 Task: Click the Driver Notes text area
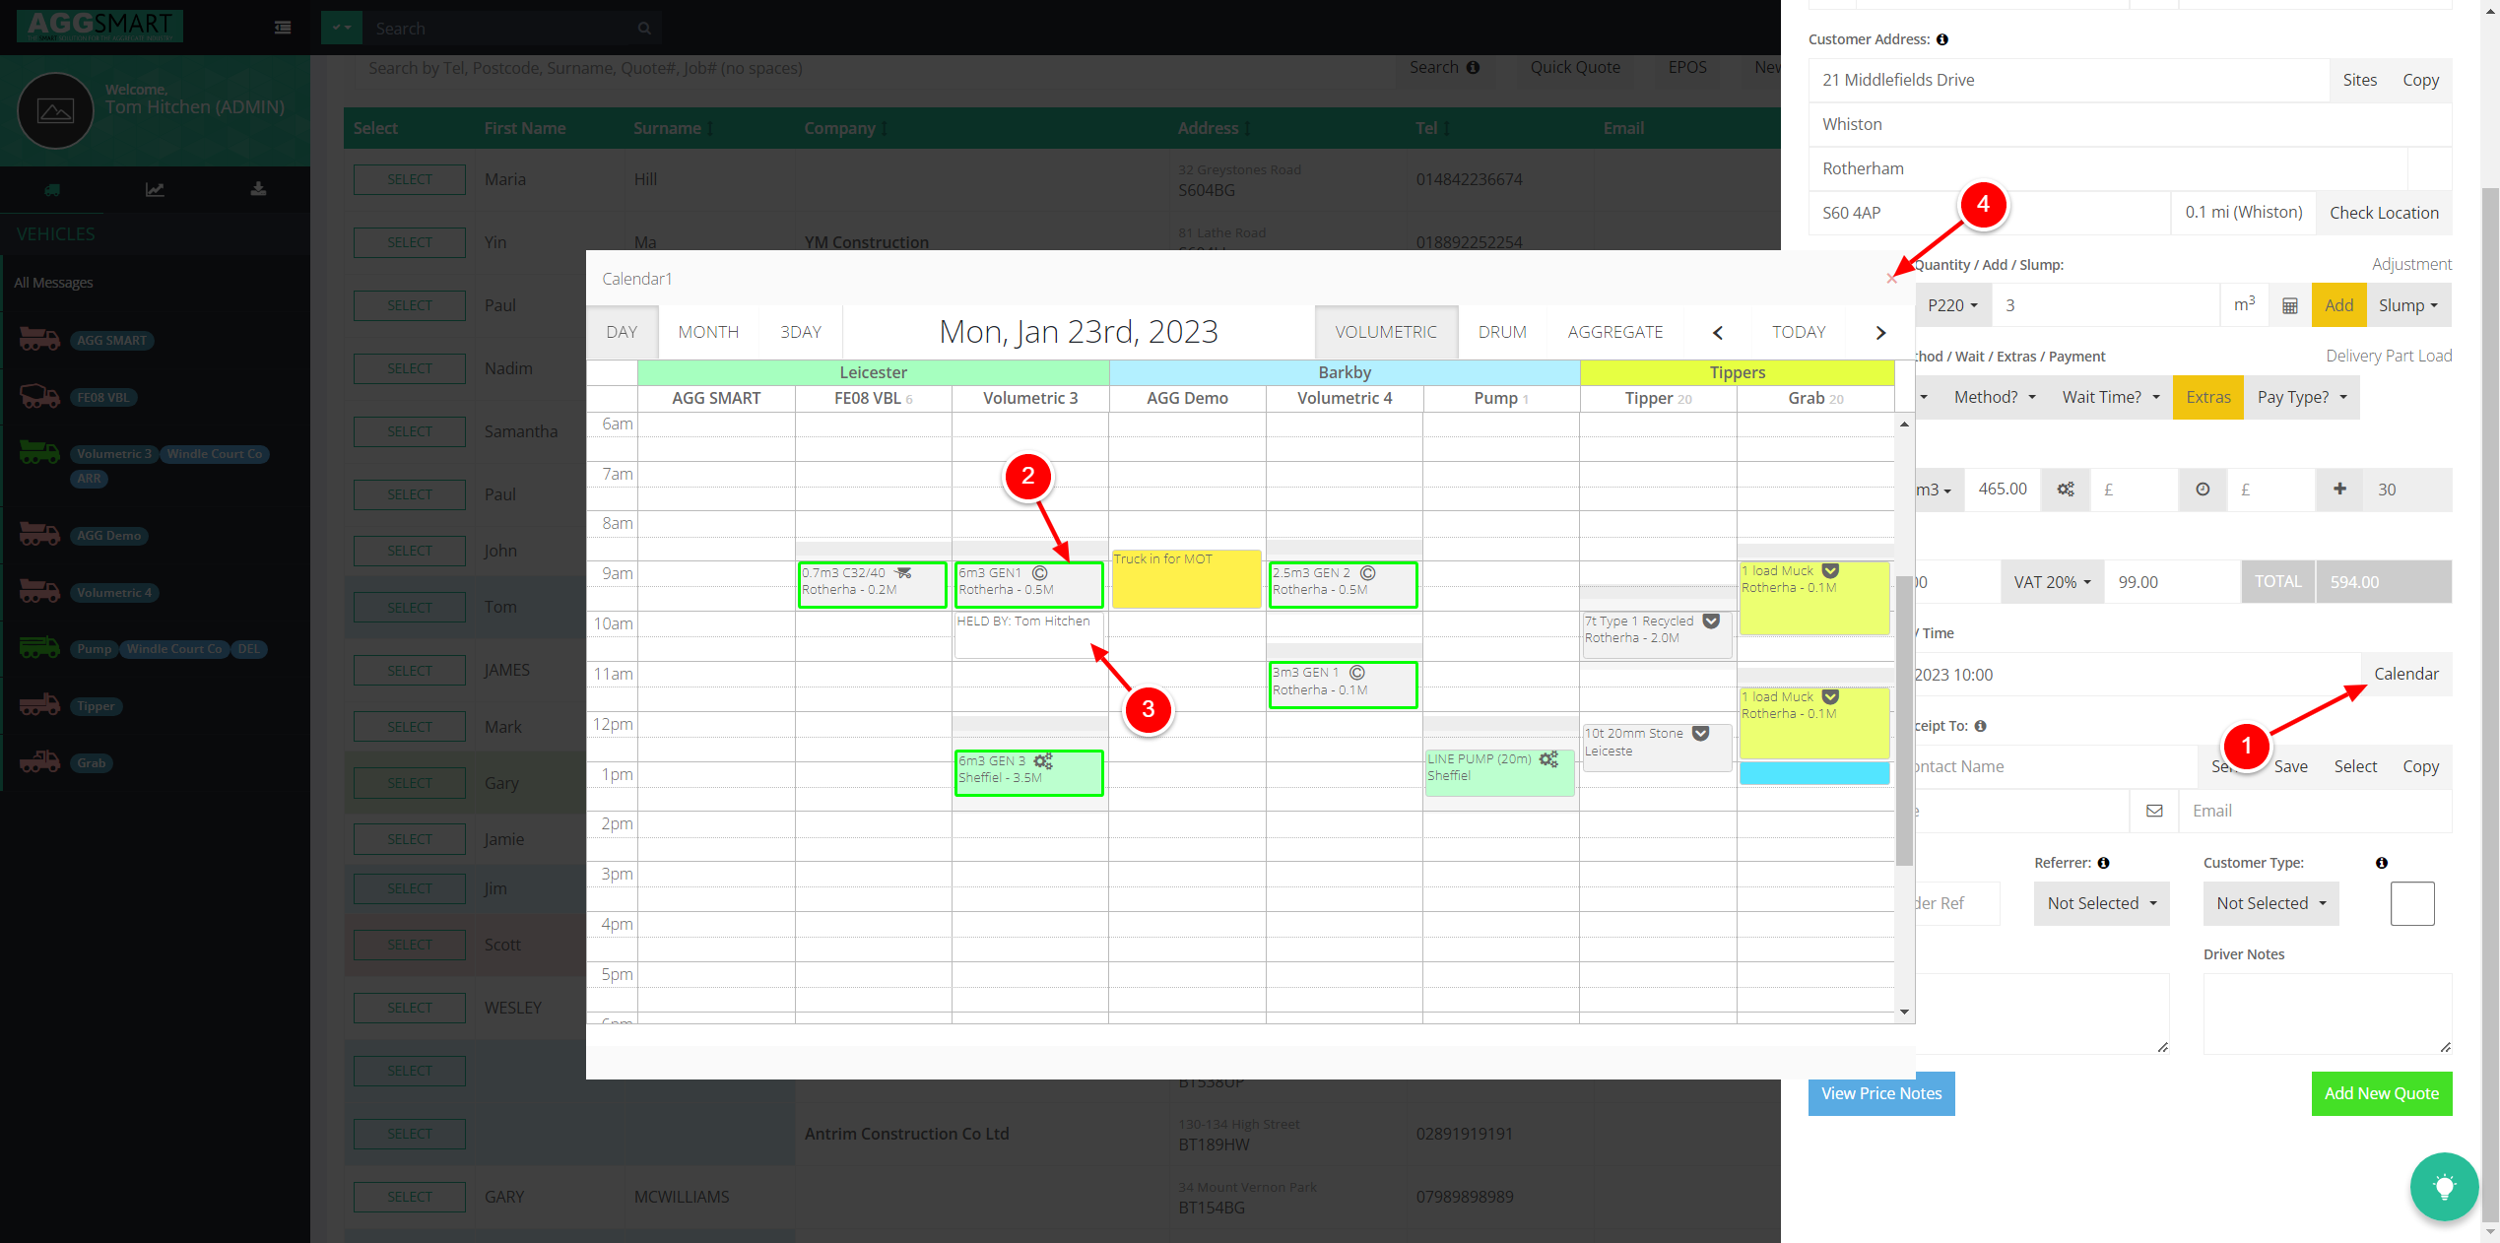[x=2328, y=1014]
